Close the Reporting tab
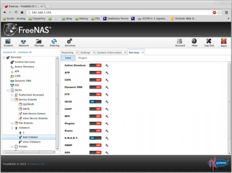This screenshot has height=173, width=232. 77,52
